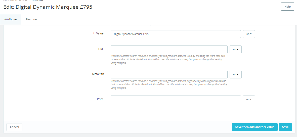297x137 pixels.
Task: Focus the URL input field
Action: (169, 49)
